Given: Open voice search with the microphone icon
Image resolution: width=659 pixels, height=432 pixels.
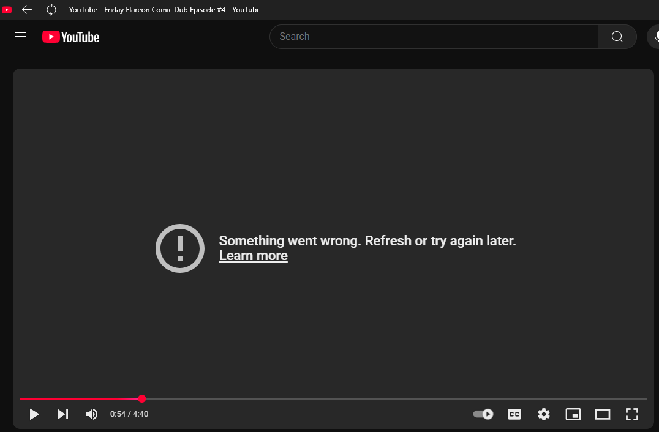Looking at the screenshot, I should point(655,36).
